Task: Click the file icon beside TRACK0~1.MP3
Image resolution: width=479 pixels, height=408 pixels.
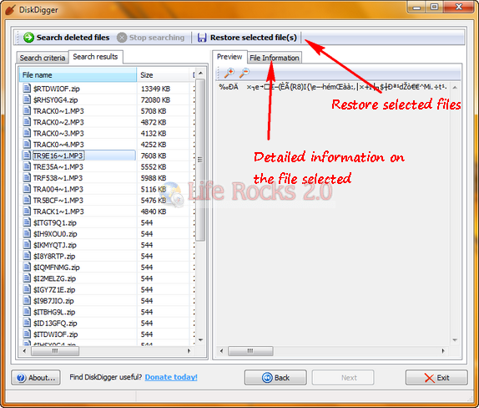Action: pos(27,110)
